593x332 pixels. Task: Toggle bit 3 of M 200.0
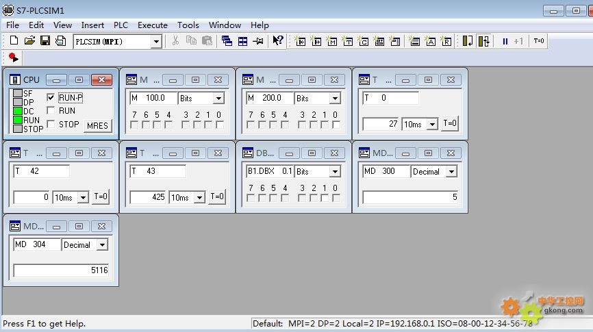pos(302,125)
